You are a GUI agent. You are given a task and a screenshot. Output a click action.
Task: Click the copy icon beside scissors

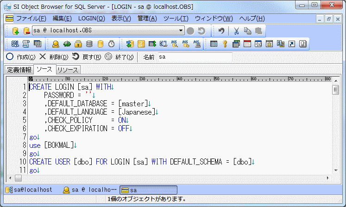(x=247, y=31)
